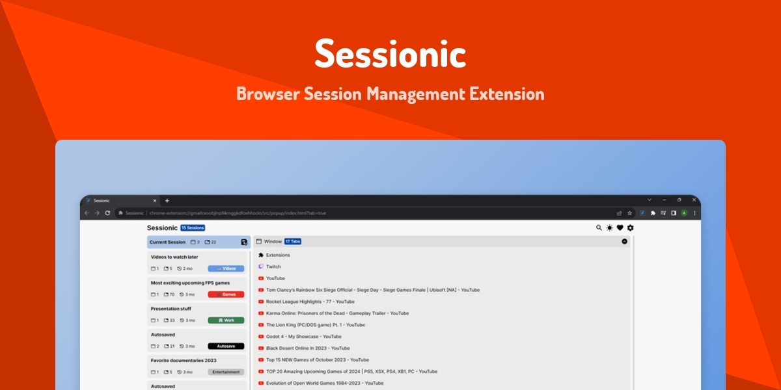This screenshot has height=390, width=781.
Task: Select Current Session row
Action: [x=199, y=242]
